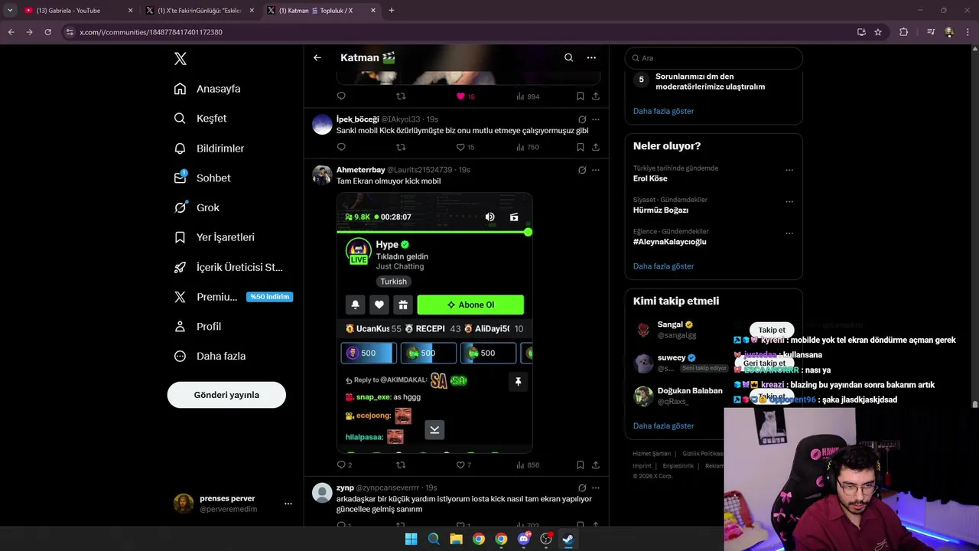Reload page with browser refresh icon
The width and height of the screenshot is (979, 551).
tap(47, 32)
